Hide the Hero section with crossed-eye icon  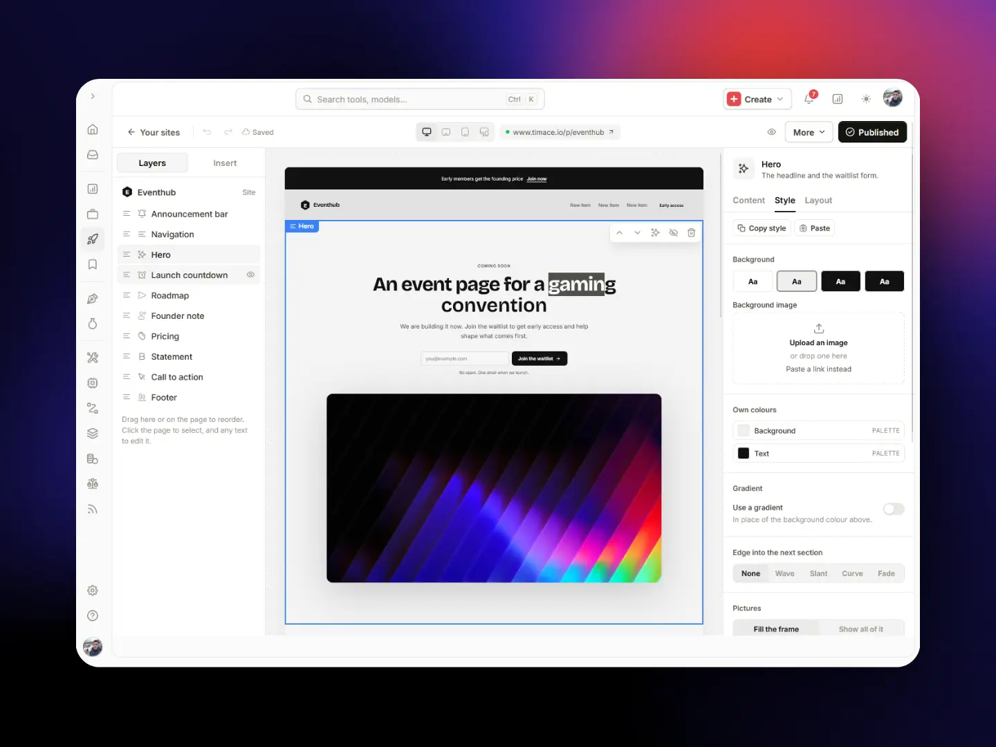[x=673, y=232]
